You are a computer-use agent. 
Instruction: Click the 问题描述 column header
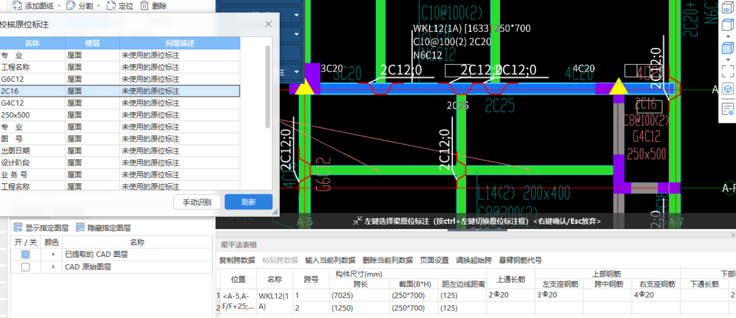(x=180, y=43)
